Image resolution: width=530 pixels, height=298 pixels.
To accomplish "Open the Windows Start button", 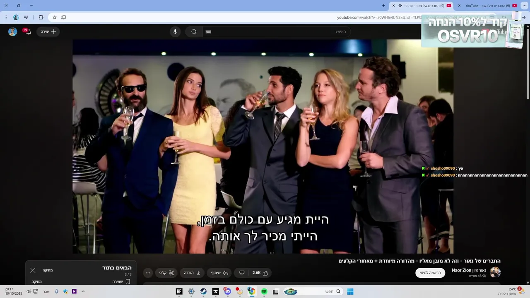I will 350,291.
